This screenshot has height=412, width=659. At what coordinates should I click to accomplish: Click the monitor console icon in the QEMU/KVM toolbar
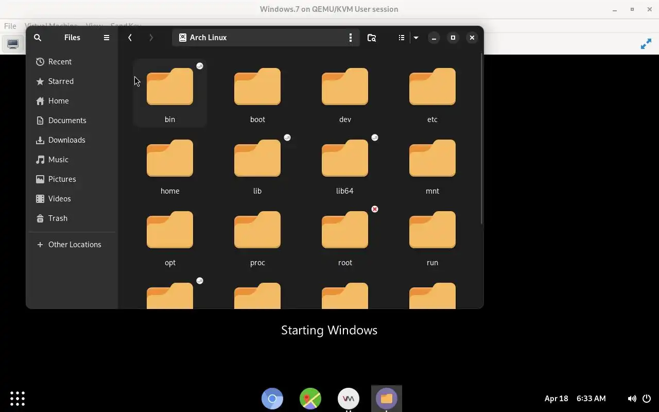coord(13,44)
